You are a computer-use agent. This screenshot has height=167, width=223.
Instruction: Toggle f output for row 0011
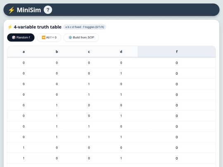[177, 94]
